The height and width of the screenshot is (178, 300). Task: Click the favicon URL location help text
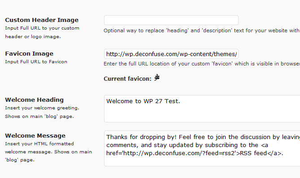pyautogui.click(x=202, y=64)
